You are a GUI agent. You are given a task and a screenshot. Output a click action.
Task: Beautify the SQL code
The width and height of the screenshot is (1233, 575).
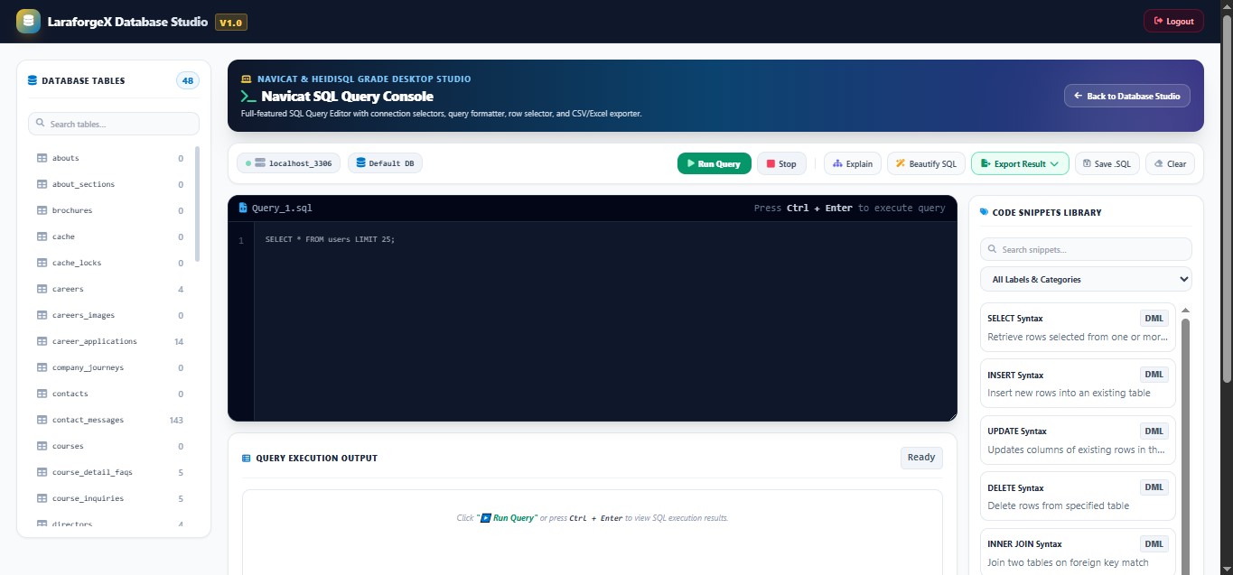pyautogui.click(x=926, y=163)
